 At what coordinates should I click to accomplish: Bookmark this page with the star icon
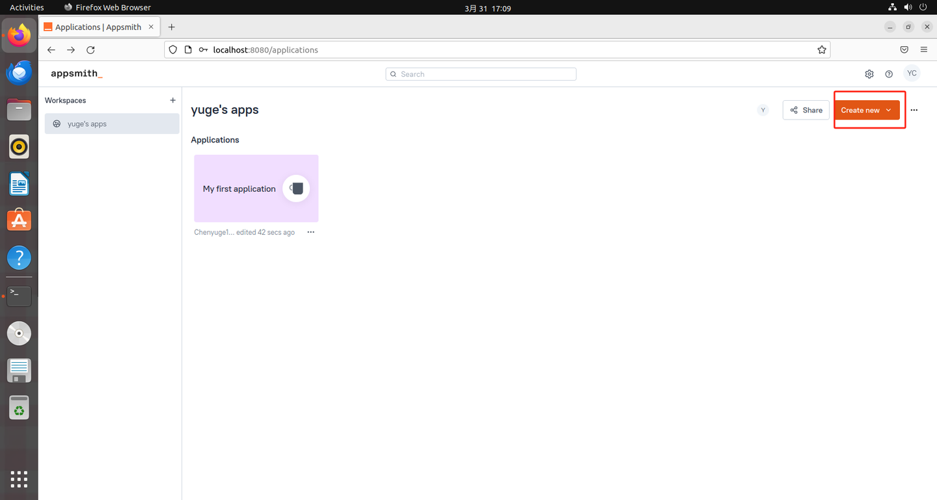[x=822, y=49]
